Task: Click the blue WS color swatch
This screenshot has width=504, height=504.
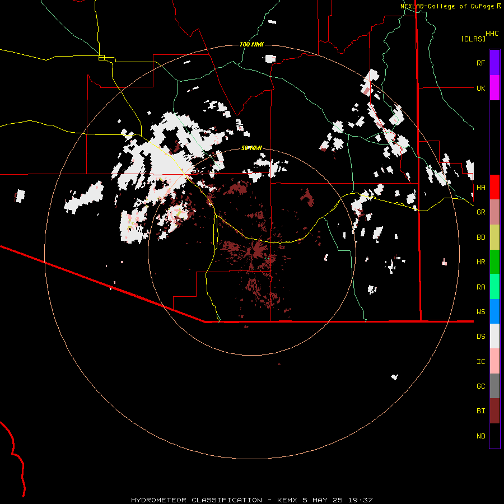Action: (x=494, y=311)
